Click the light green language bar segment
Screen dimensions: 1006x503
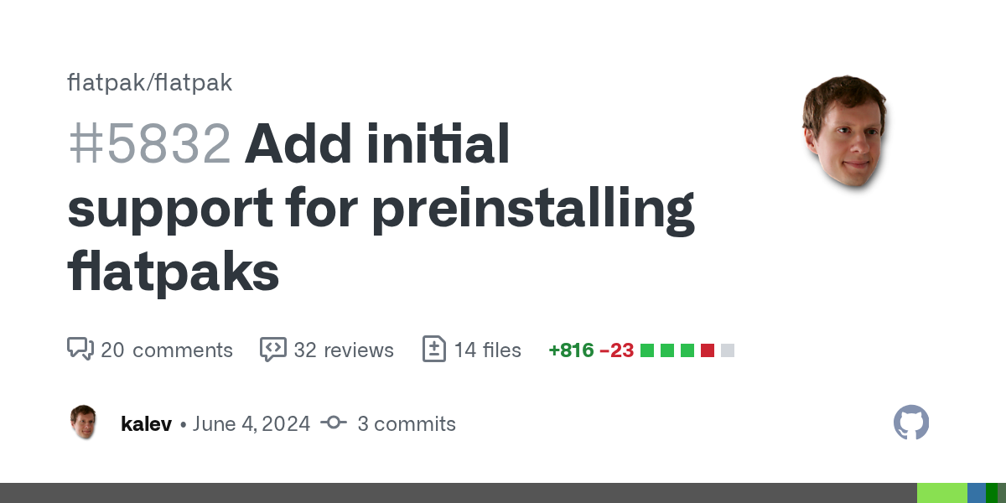[941, 493]
